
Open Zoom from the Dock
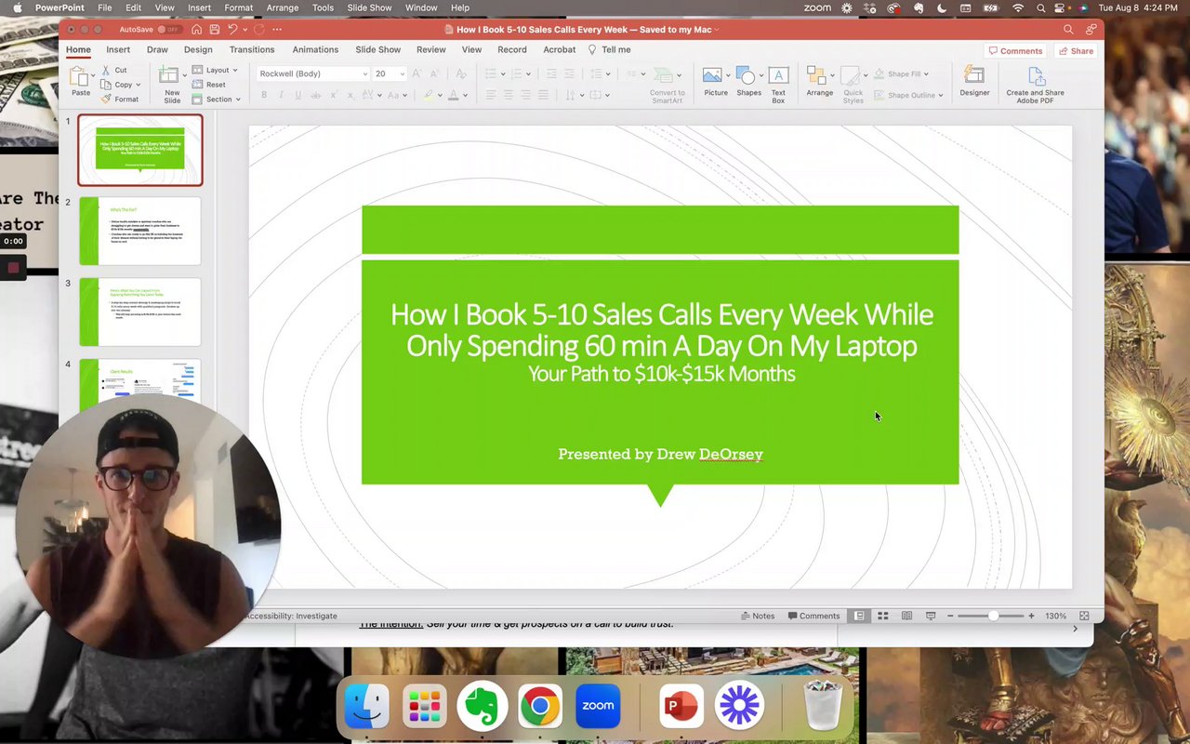click(598, 706)
